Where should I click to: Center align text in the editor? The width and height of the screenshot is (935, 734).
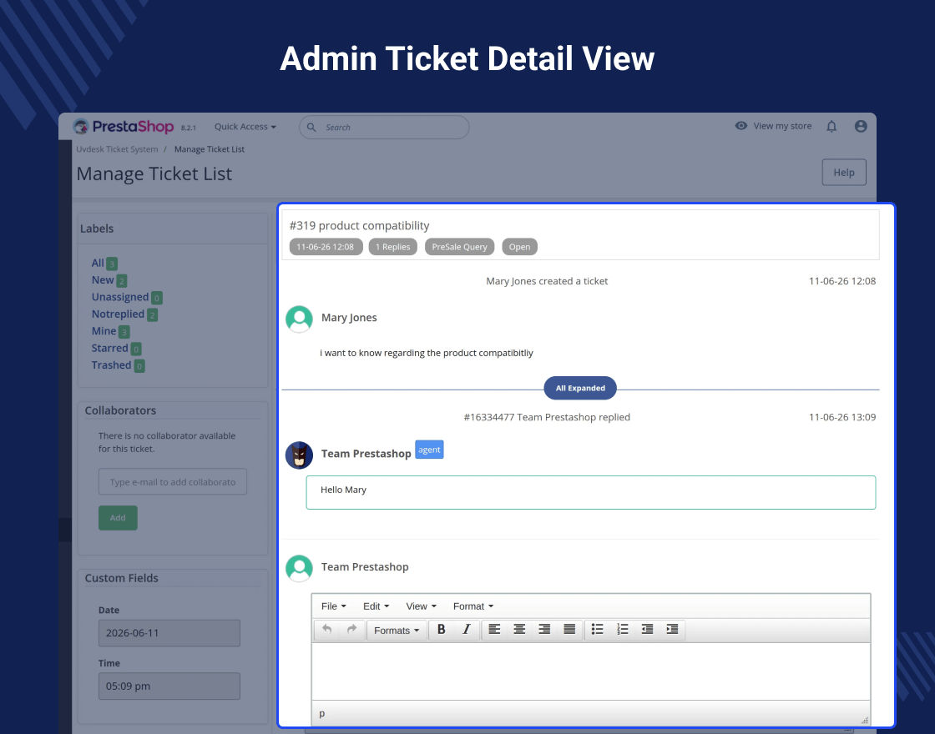pos(519,629)
